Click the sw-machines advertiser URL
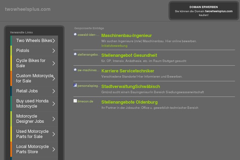Image resolution: width=240 pixels, height=160 pixels. [x=88, y=70]
